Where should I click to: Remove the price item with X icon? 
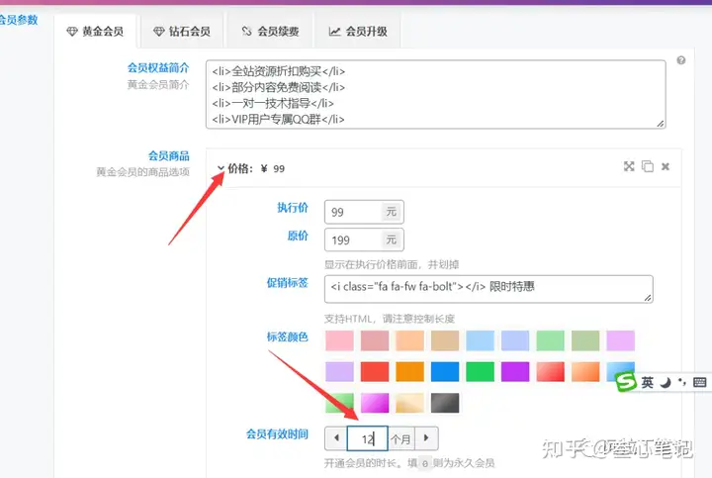click(666, 166)
